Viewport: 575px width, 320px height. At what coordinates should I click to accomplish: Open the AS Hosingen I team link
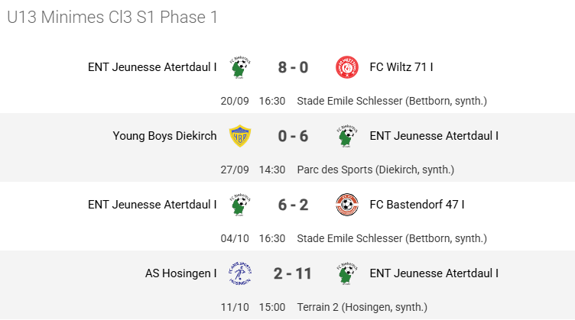click(x=180, y=273)
